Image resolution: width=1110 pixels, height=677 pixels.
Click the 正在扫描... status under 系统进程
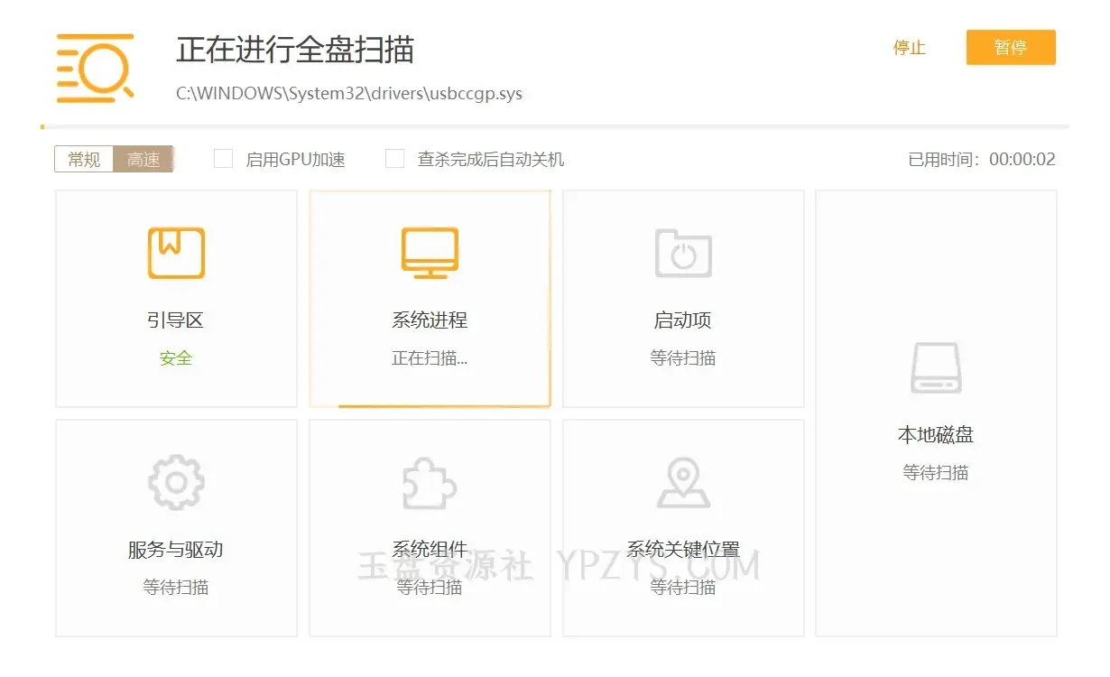pos(430,358)
